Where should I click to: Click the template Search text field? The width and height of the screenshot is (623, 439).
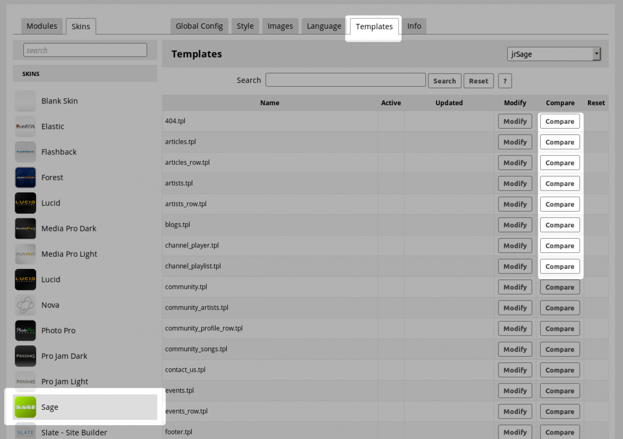[346, 80]
